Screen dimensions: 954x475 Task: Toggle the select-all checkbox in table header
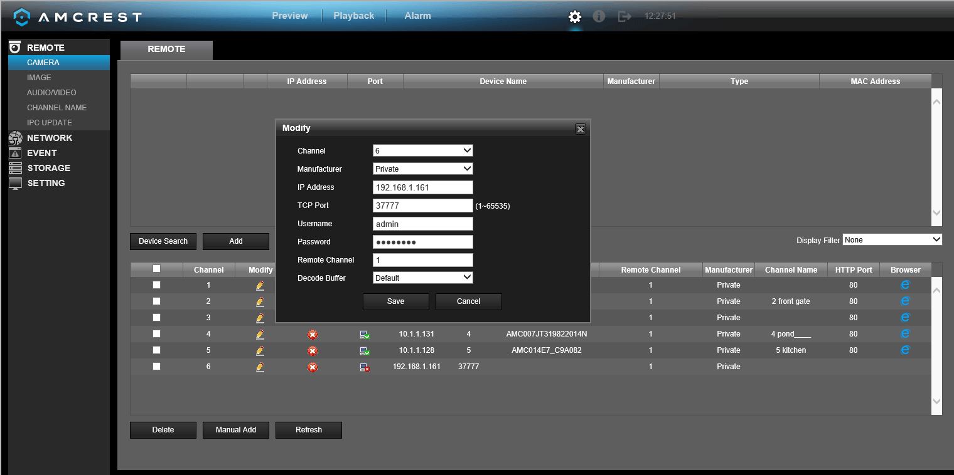click(157, 269)
